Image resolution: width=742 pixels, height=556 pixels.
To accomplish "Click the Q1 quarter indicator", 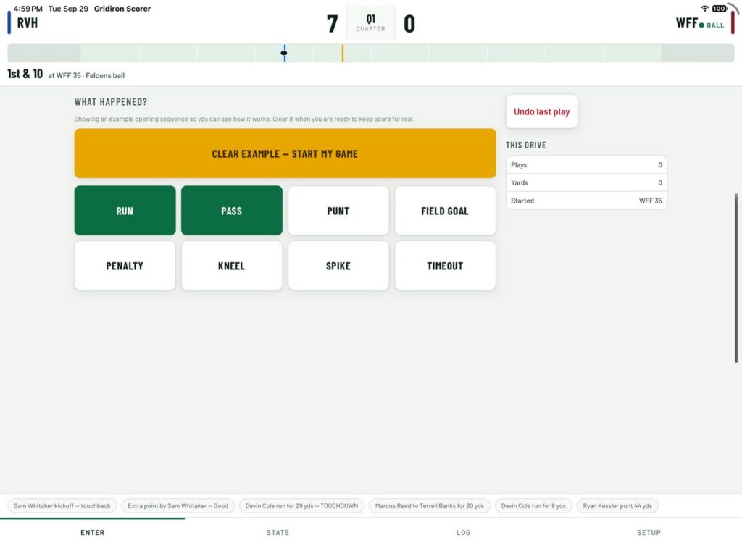I will click(x=370, y=22).
